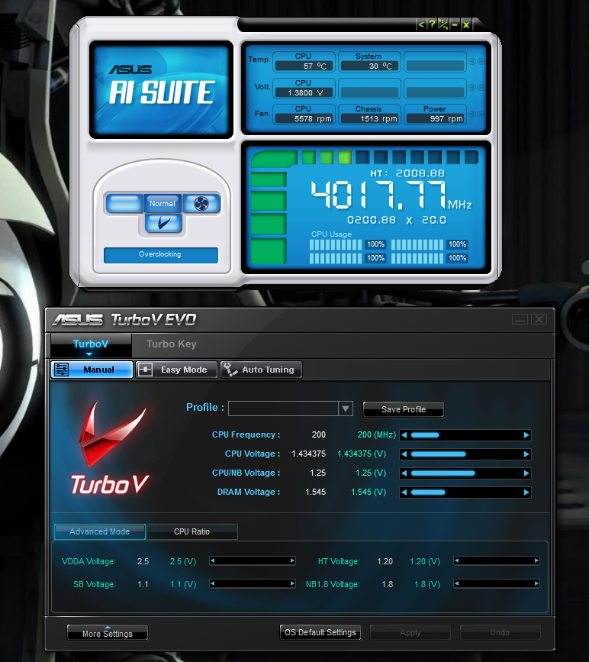589x662 pixels.
Task: Click the Chassis fan reading 1513 rpm
Action: [369, 118]
